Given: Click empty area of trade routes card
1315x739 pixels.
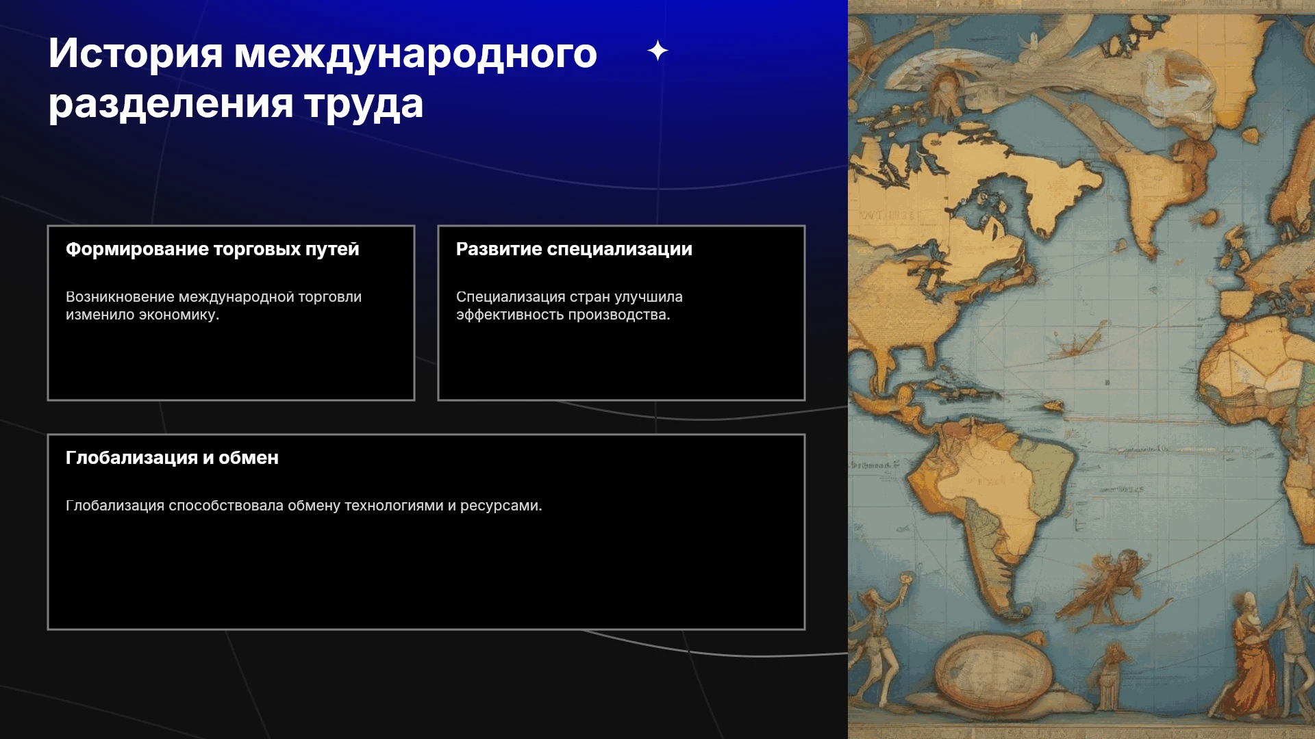Looking at the screenshot, I should tap(231, 361).
